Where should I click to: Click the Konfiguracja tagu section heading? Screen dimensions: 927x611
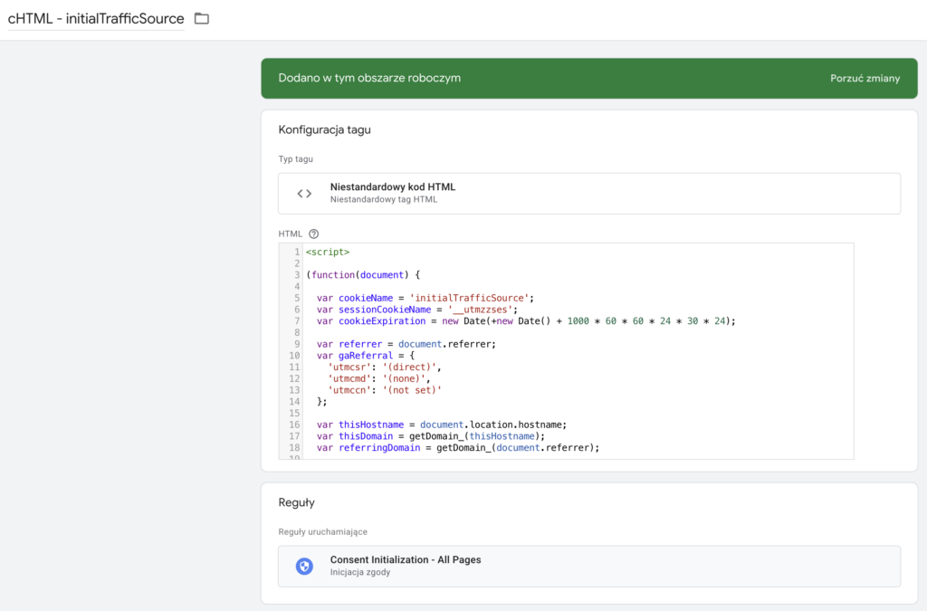pos(324,129)
